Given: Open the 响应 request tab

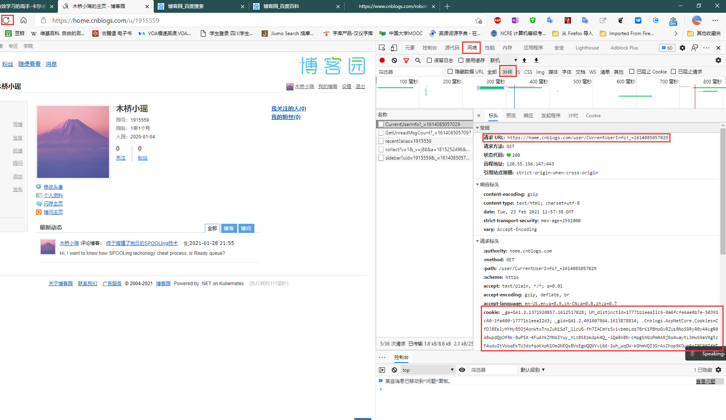Looking at the screenshot, I should (528, 116).
